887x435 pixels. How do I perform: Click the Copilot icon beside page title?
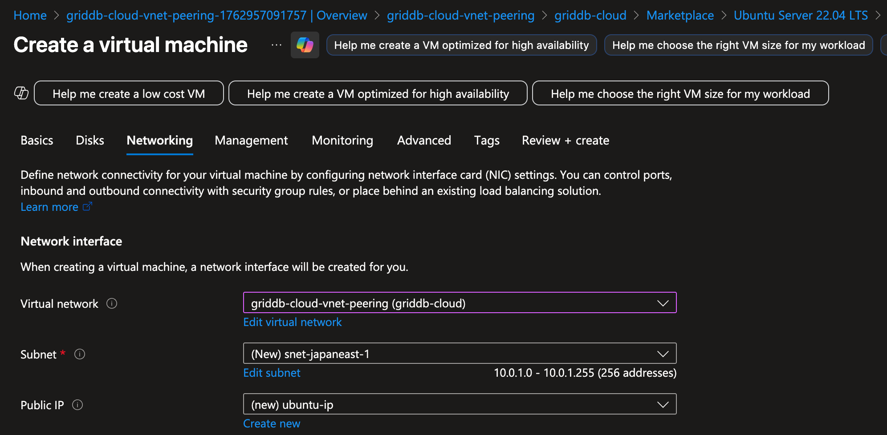point(305,45)
